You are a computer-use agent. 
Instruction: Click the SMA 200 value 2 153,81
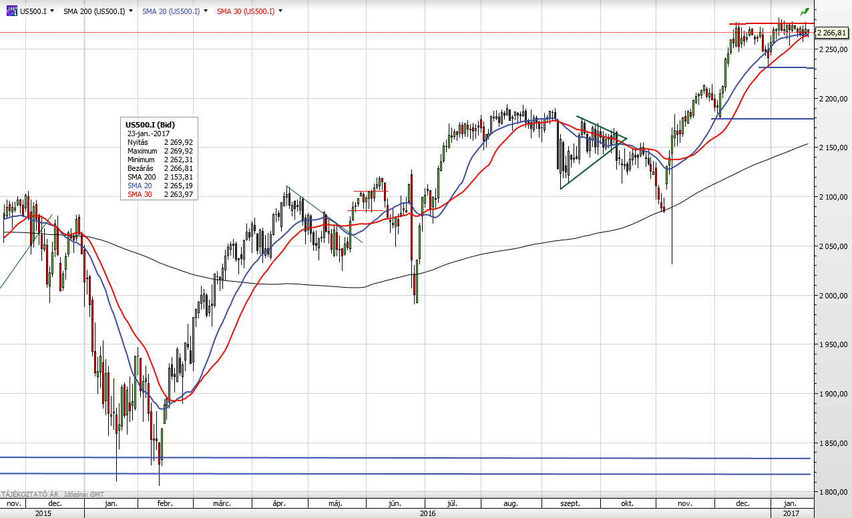pos(178,177)
